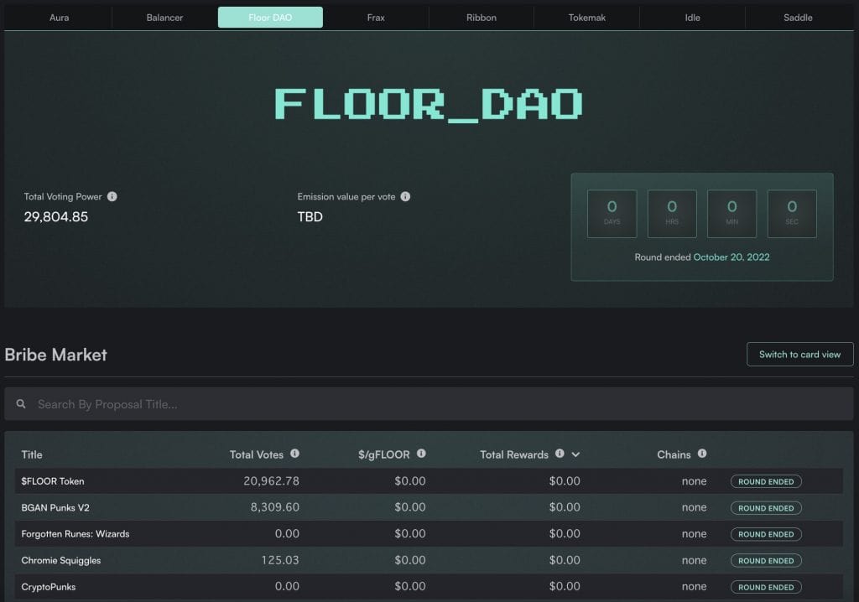Screen dimensions: 859x602
Task: Click the FLOOR_DAO pixel logo
Action: click(429, 105)
